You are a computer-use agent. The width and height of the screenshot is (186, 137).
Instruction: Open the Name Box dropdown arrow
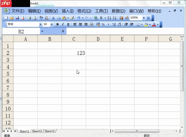coord(42,31)
